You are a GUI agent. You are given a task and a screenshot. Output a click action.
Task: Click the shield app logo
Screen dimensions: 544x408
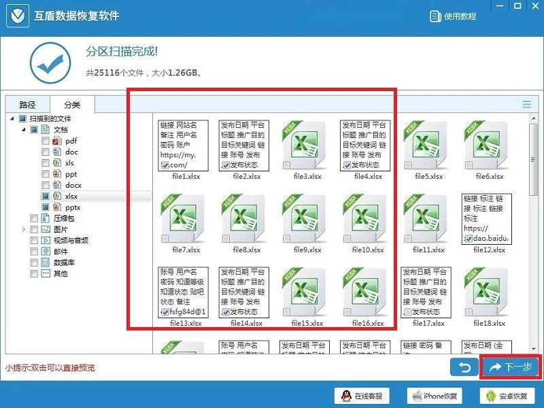click(18, 16)
